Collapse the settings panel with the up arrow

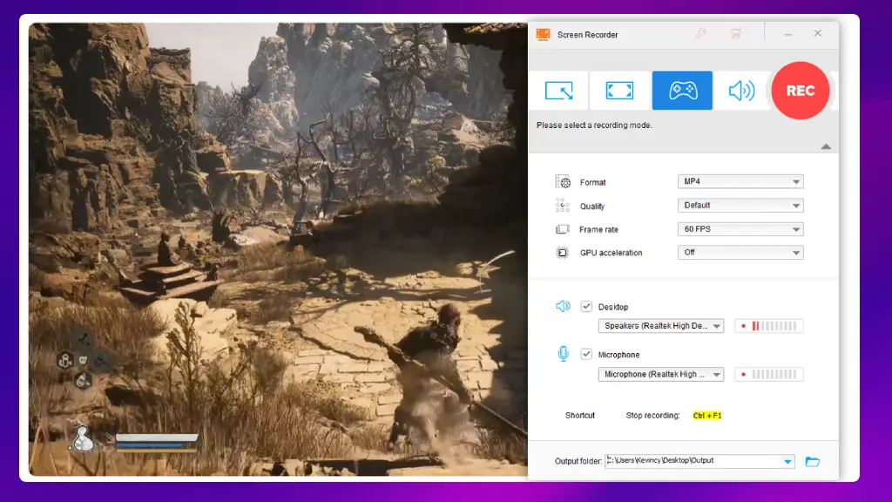click(826, 146)
